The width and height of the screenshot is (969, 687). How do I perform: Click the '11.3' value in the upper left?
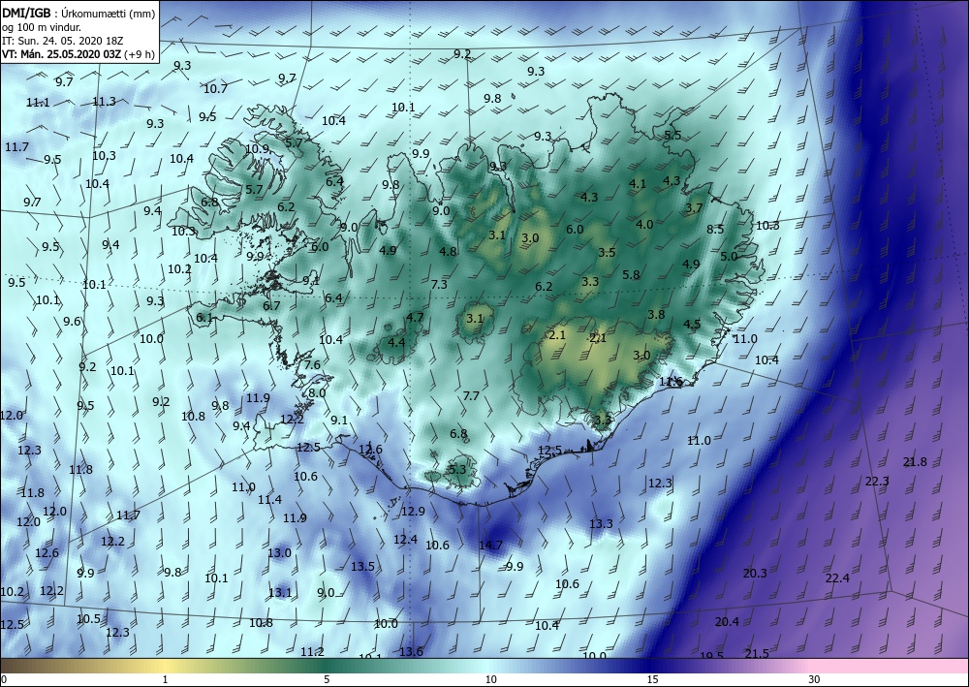[x=104, y=102]
